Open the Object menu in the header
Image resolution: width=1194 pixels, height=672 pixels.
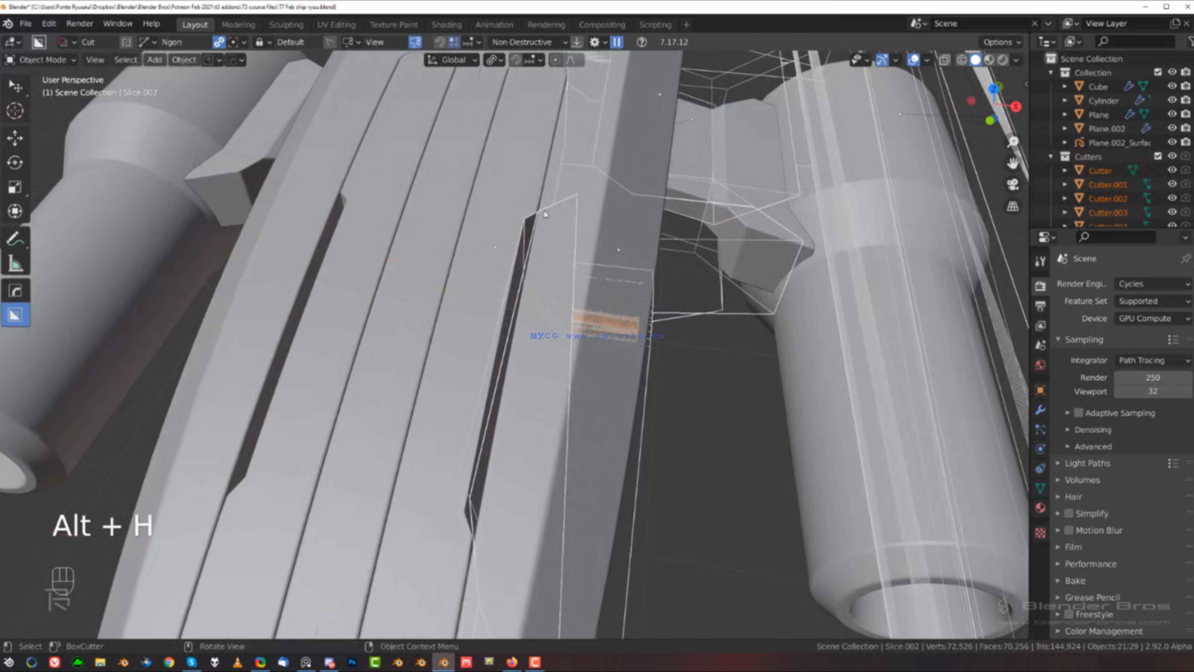[184, 60]
